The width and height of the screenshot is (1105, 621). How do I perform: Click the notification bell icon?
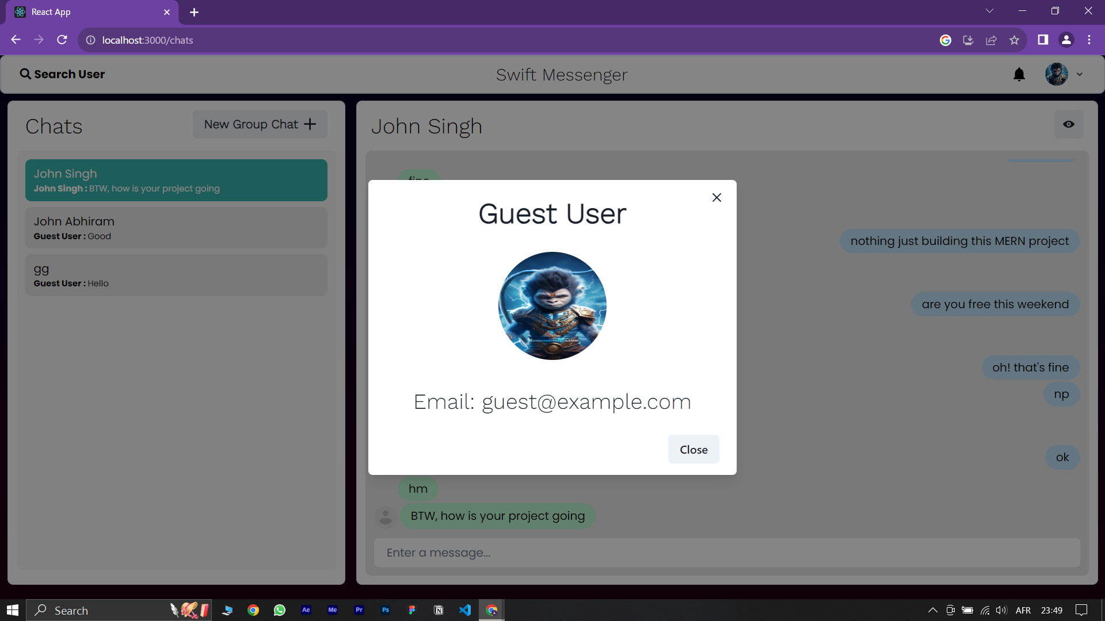pos(1019,75)
